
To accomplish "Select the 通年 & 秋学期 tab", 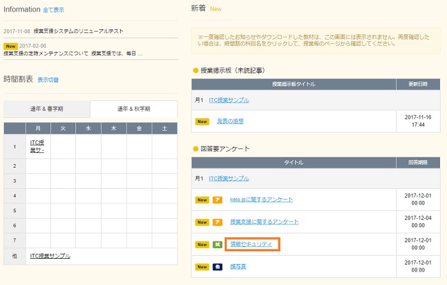I will tap(133, 109).
